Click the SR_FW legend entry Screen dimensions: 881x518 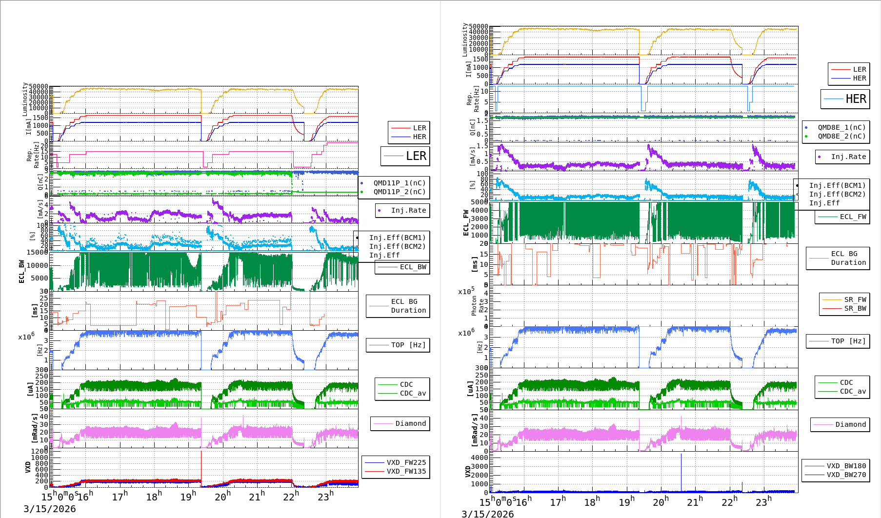(855, 299)
